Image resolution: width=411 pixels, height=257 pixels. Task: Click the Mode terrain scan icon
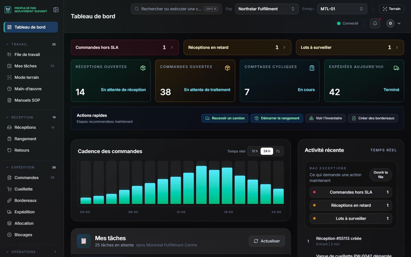(x=9, y=77)
